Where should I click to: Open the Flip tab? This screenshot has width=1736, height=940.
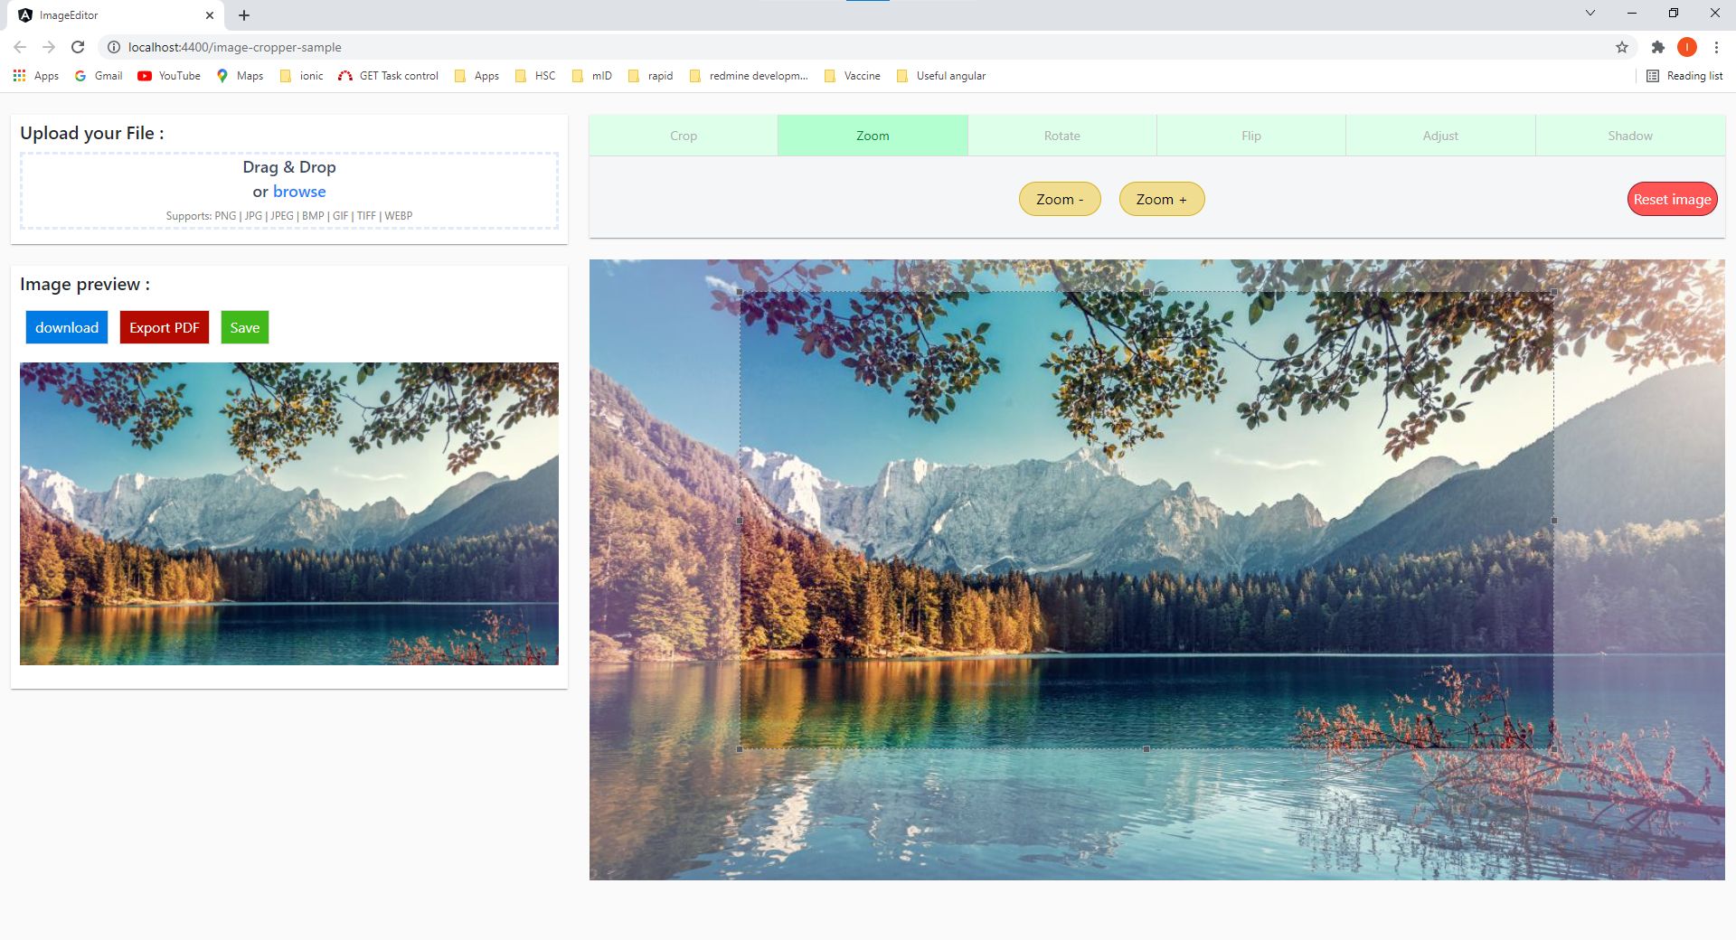click(x=1251, y=136)
